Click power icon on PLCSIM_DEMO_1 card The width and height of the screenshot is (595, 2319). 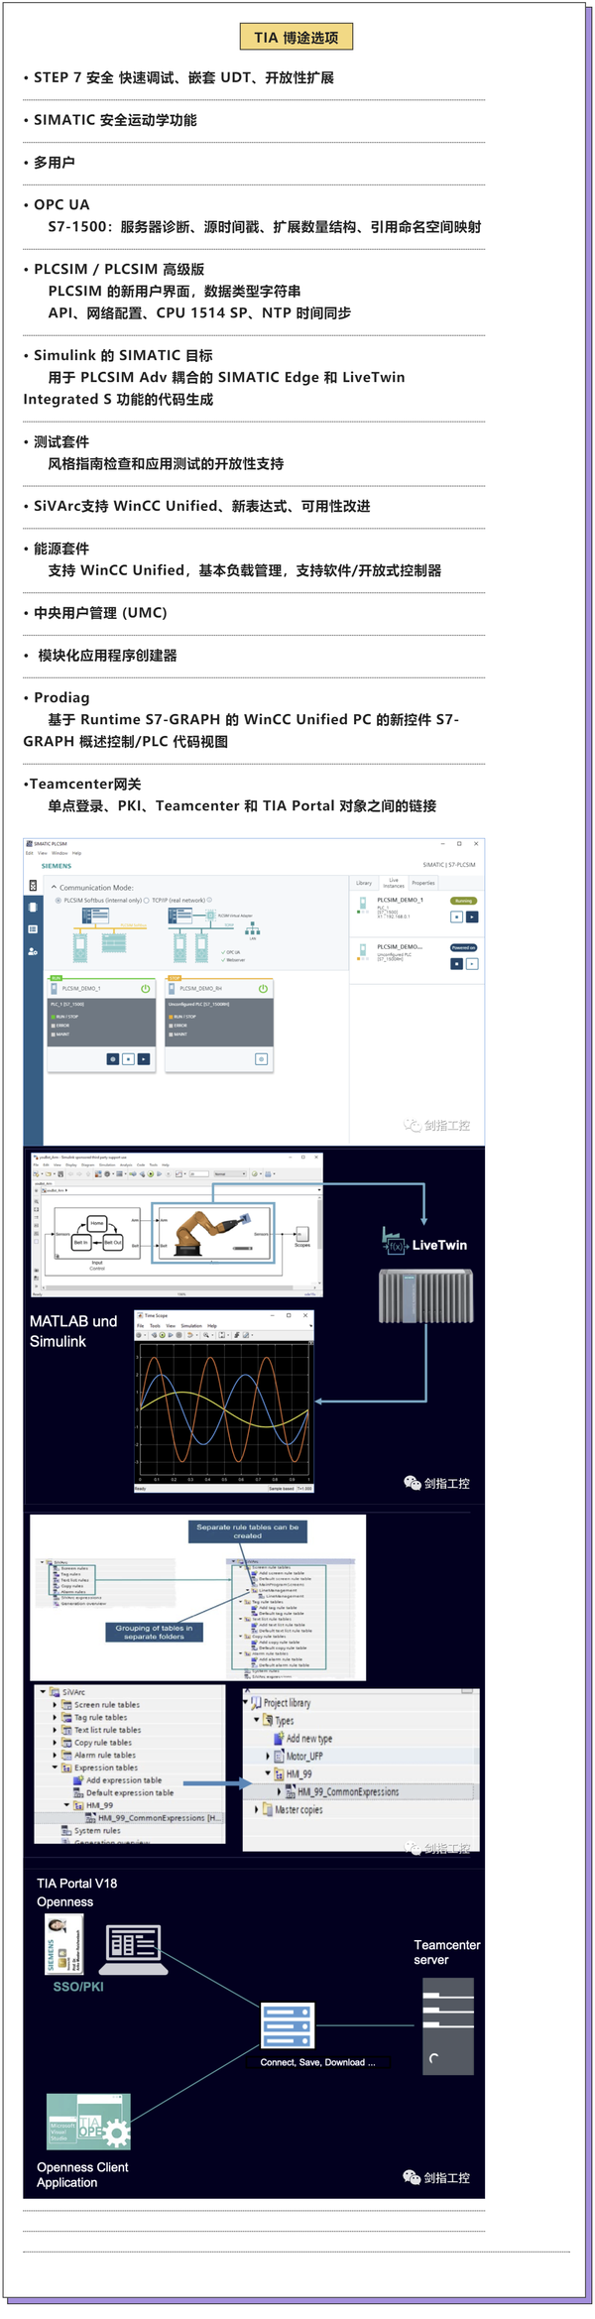(146, 988)
